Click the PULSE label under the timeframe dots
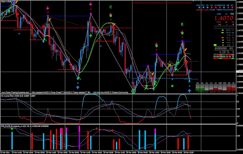Viewport: 243px width, 154px height. click(212, 10)
